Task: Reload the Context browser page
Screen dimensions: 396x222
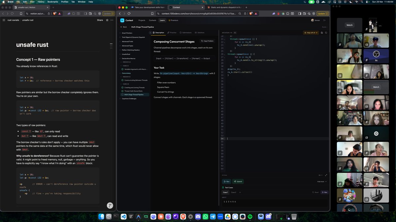Action: pos(129,14)
